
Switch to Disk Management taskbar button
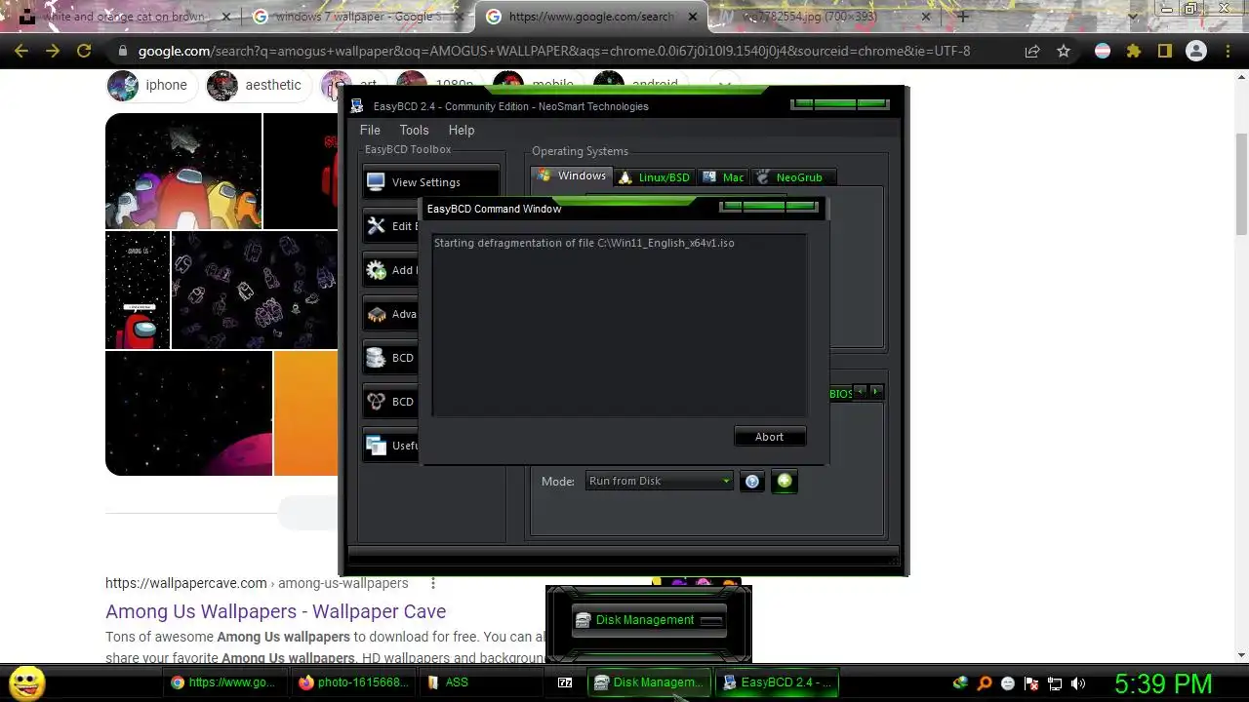[x=649, y=682]
